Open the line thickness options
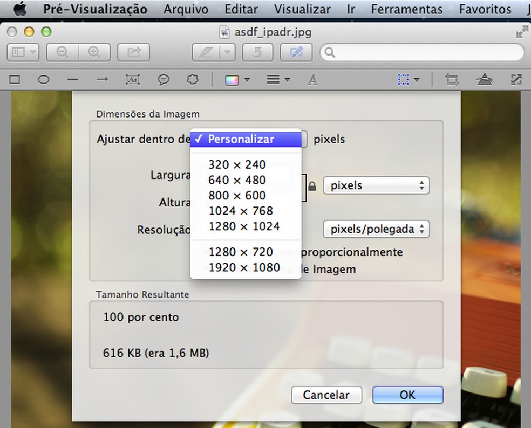 pos(278,80)
